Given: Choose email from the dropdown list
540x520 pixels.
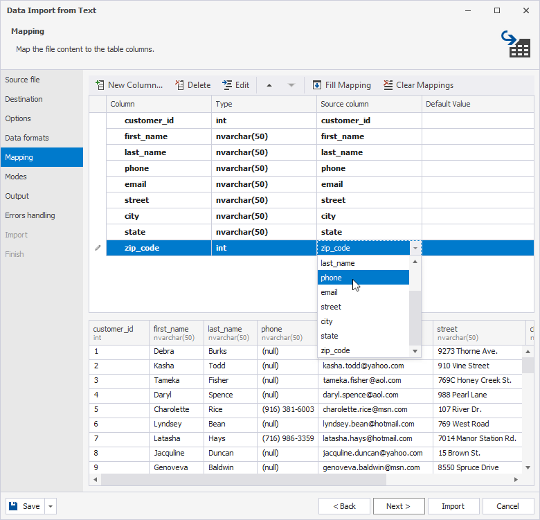Looking at the screenshot, I should [363, 292].
